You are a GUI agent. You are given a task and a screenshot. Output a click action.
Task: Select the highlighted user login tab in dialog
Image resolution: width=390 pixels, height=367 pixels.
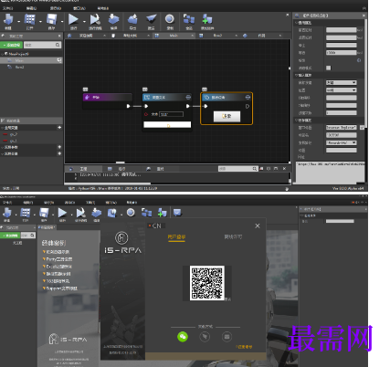(176, 236)
